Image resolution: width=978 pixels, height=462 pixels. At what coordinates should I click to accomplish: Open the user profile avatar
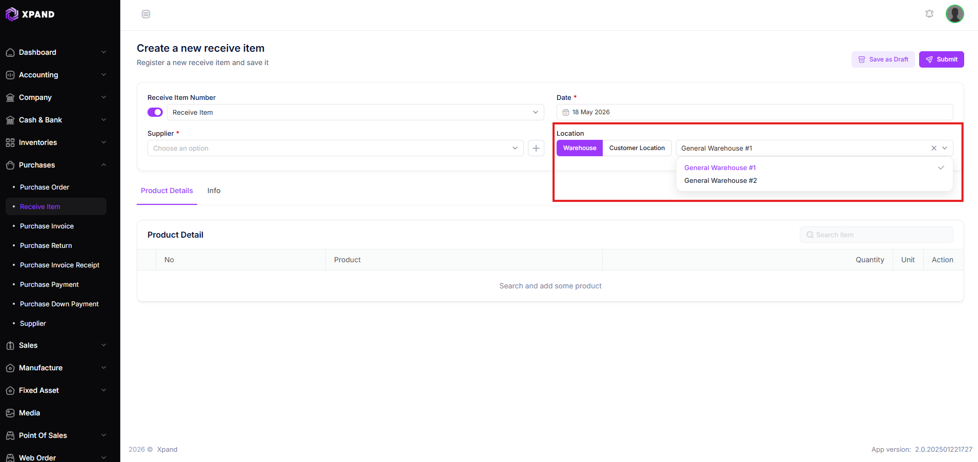(955, 14)
